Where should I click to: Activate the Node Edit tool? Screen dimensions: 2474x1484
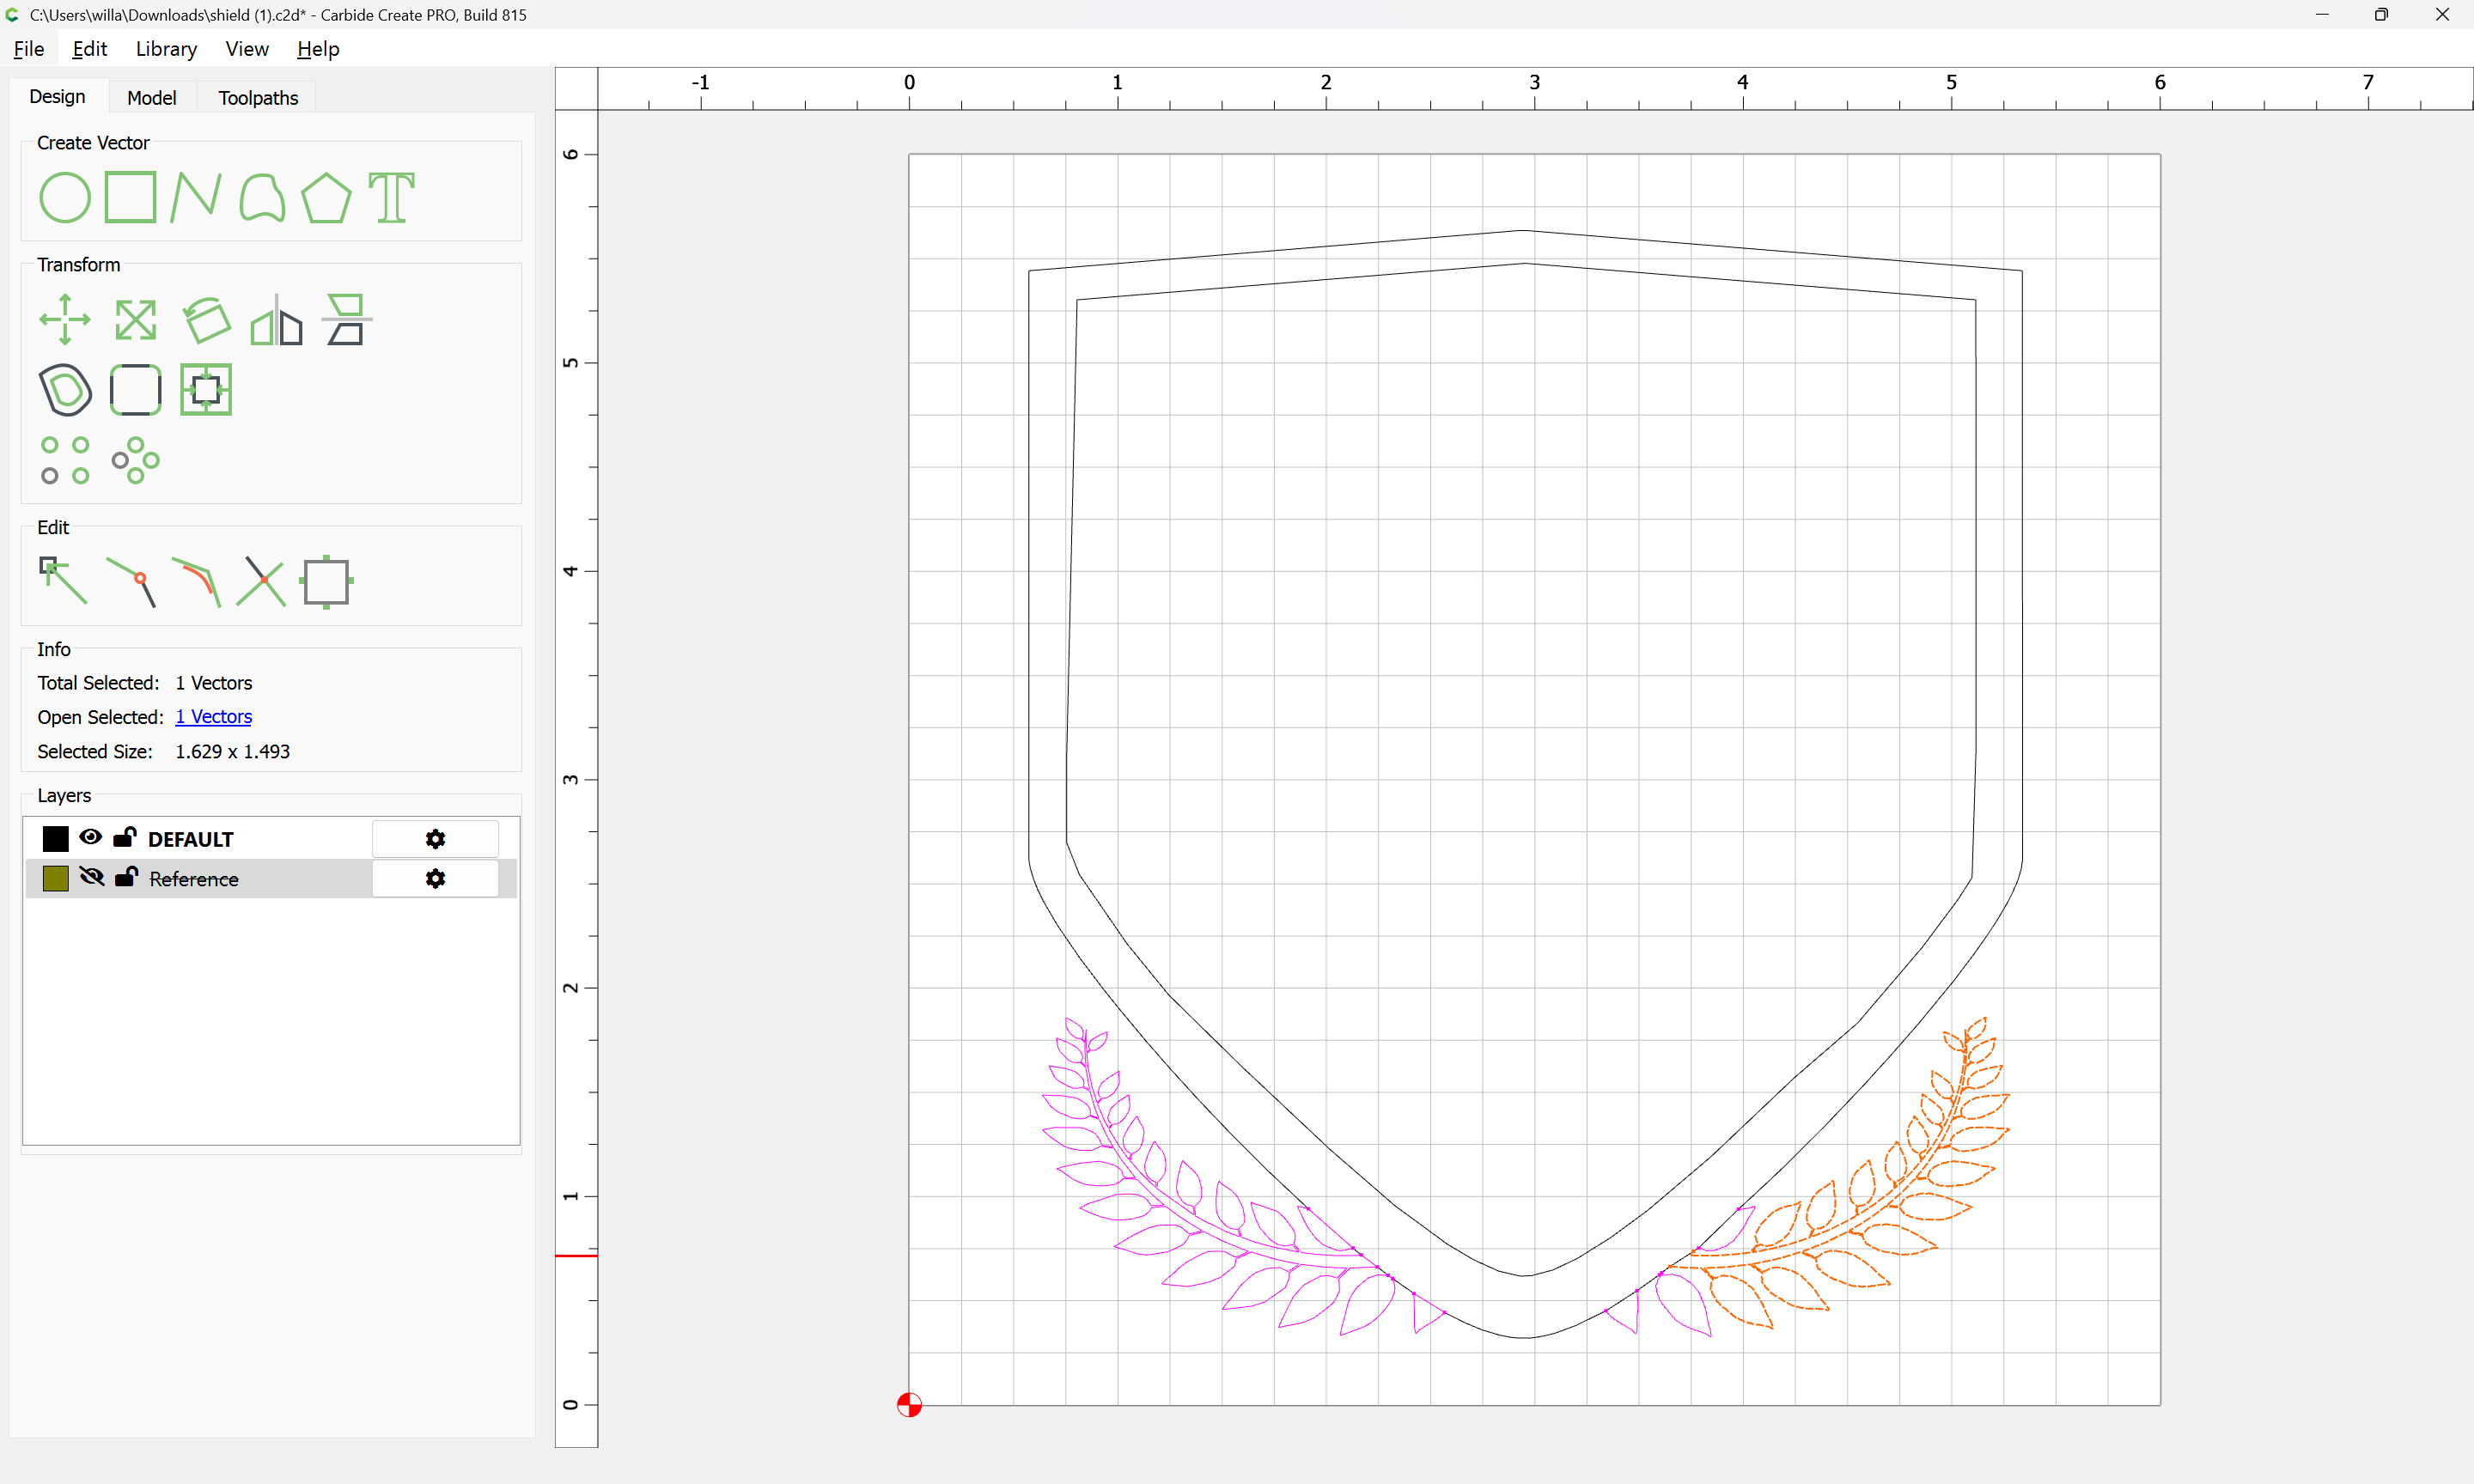point(63,581)
